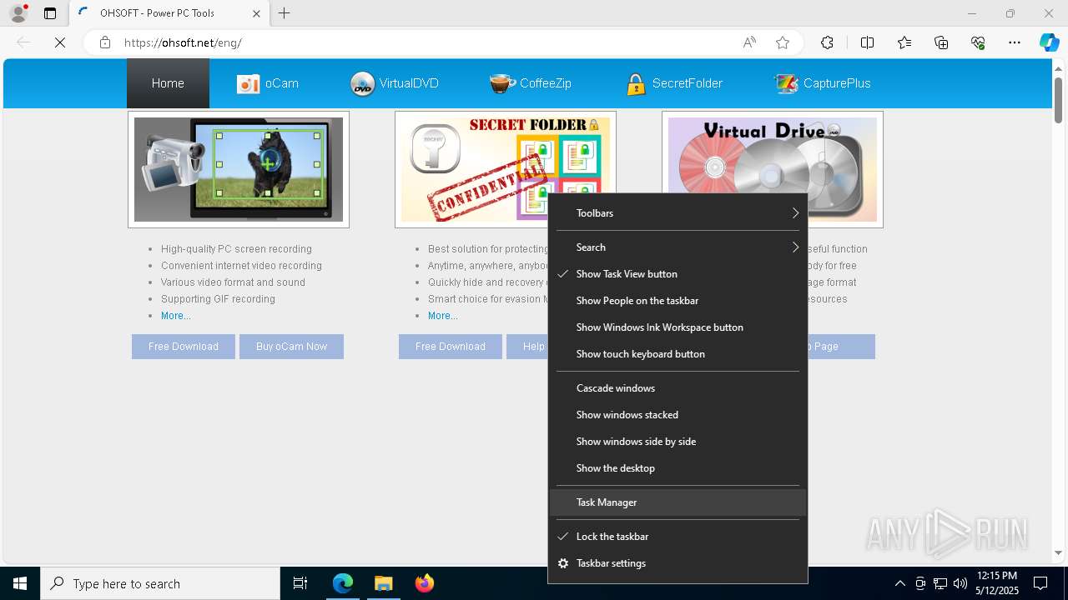Open Browser essentials icon
Screen dimensions: 1068x600
(x=978, y=42)
